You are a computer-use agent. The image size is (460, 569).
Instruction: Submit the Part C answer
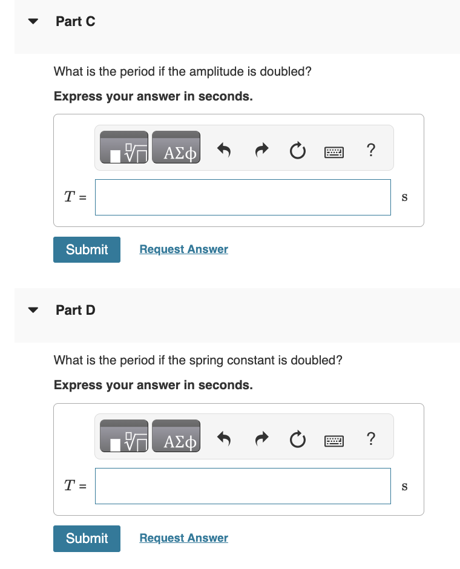(x=87, y=249)
